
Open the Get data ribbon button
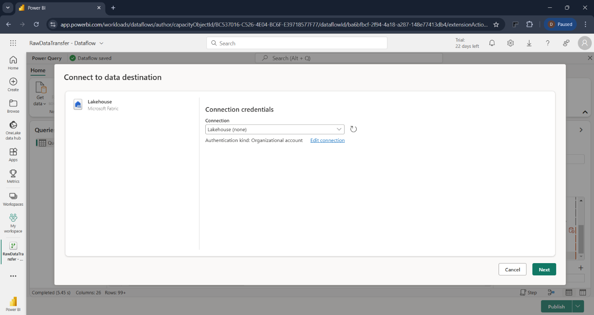click(x=40, y=94)
